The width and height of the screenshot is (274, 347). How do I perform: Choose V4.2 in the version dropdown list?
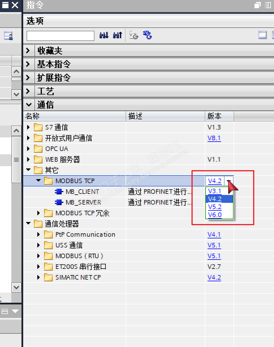(x=219, y=199)
